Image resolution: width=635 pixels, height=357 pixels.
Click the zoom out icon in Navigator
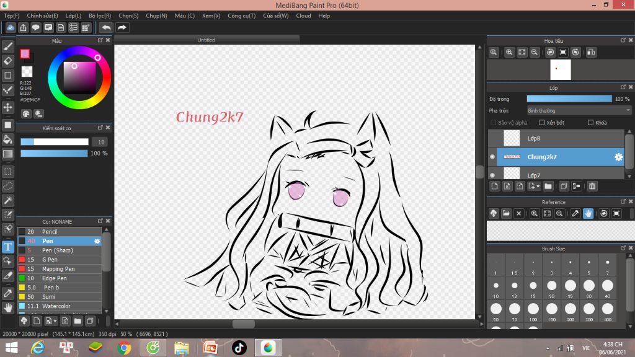[535, 52]
